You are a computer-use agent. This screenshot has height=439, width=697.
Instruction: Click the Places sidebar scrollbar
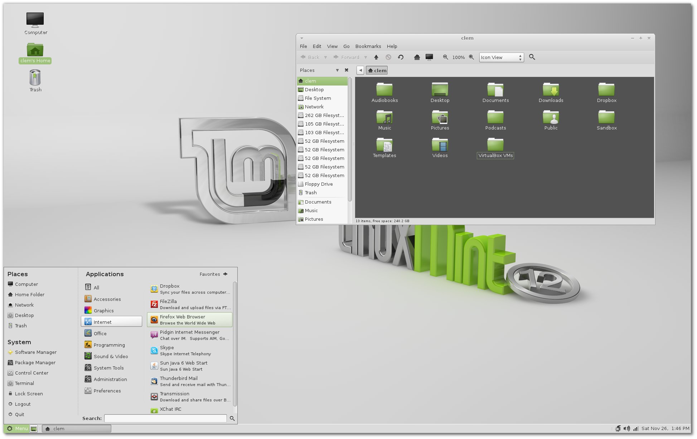click(x=350, y=140)
